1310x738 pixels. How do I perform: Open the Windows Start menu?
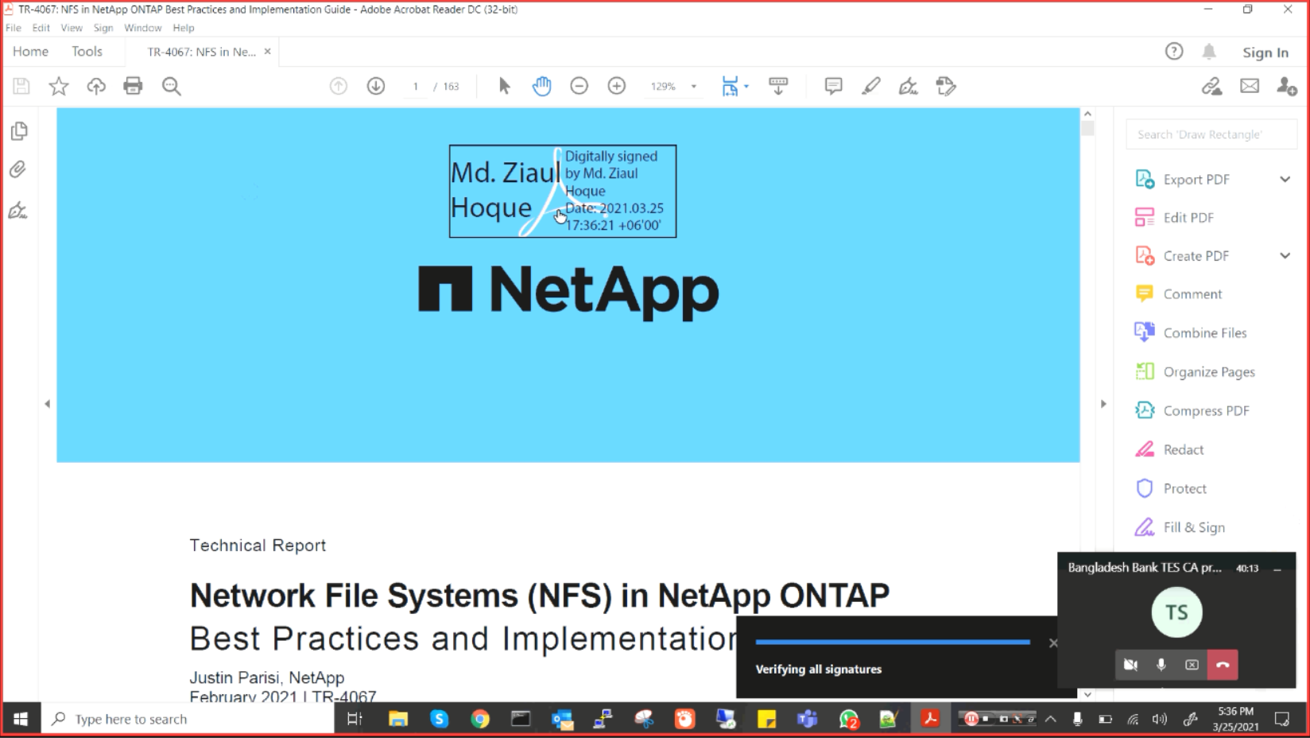(x=21, y=719)
